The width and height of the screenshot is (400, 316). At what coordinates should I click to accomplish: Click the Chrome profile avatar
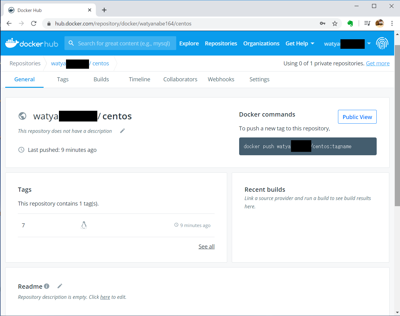[380, 23]
